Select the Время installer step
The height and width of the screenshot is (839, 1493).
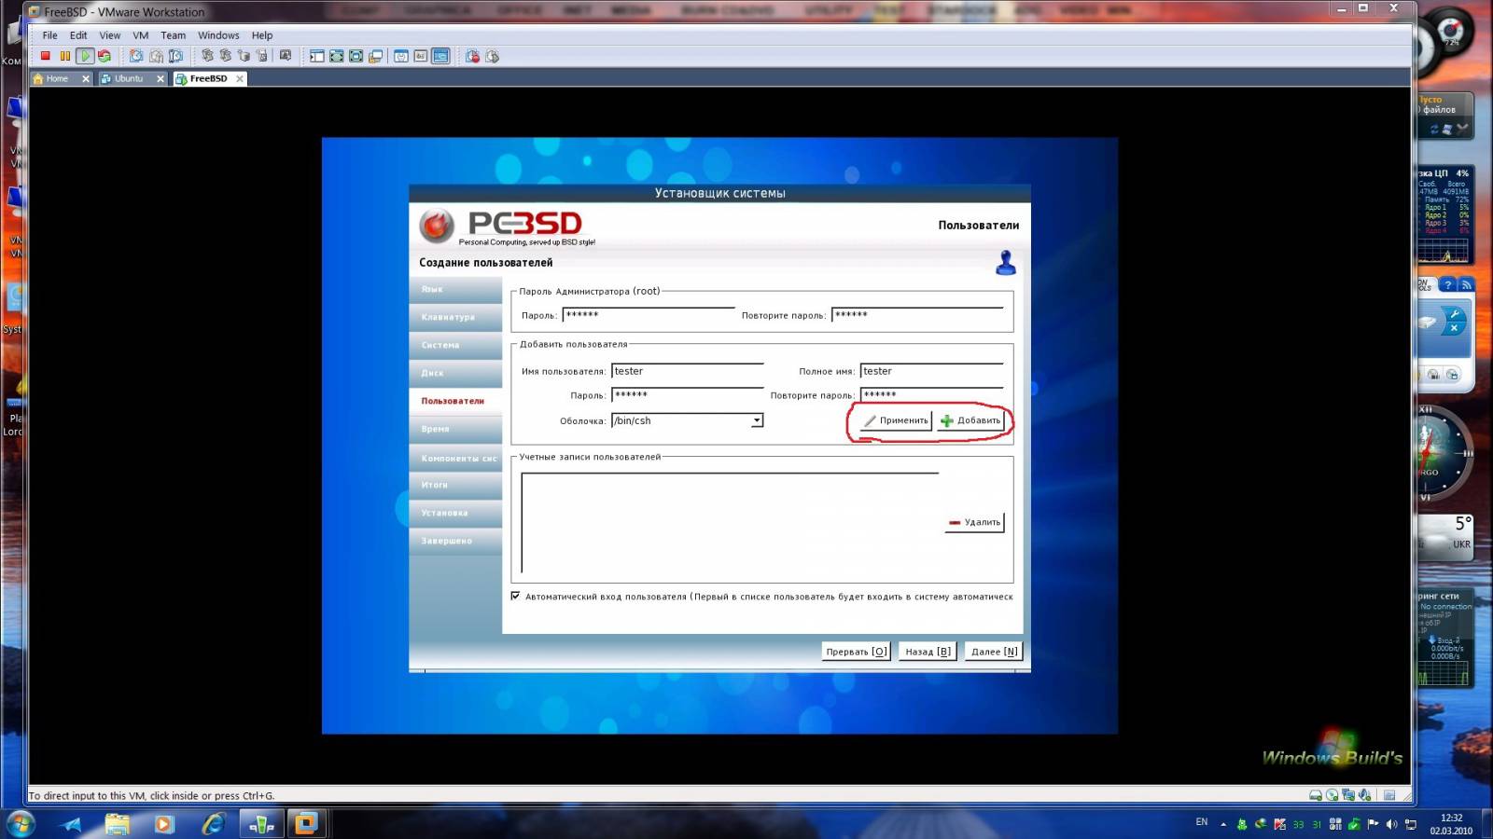click(x=455, y=429)
